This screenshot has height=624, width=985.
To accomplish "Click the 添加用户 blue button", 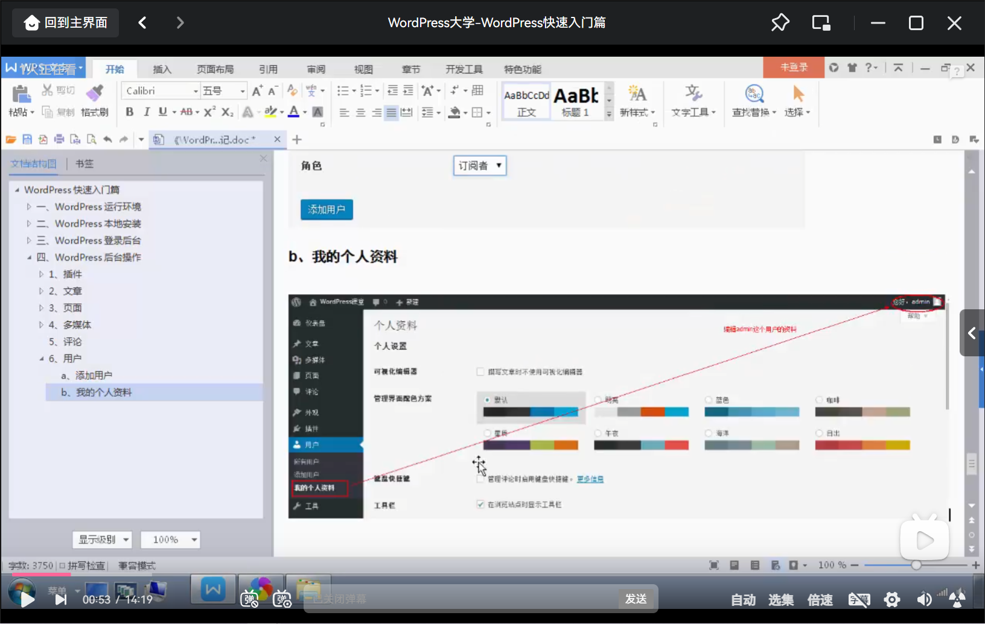I will click(327, 209).
